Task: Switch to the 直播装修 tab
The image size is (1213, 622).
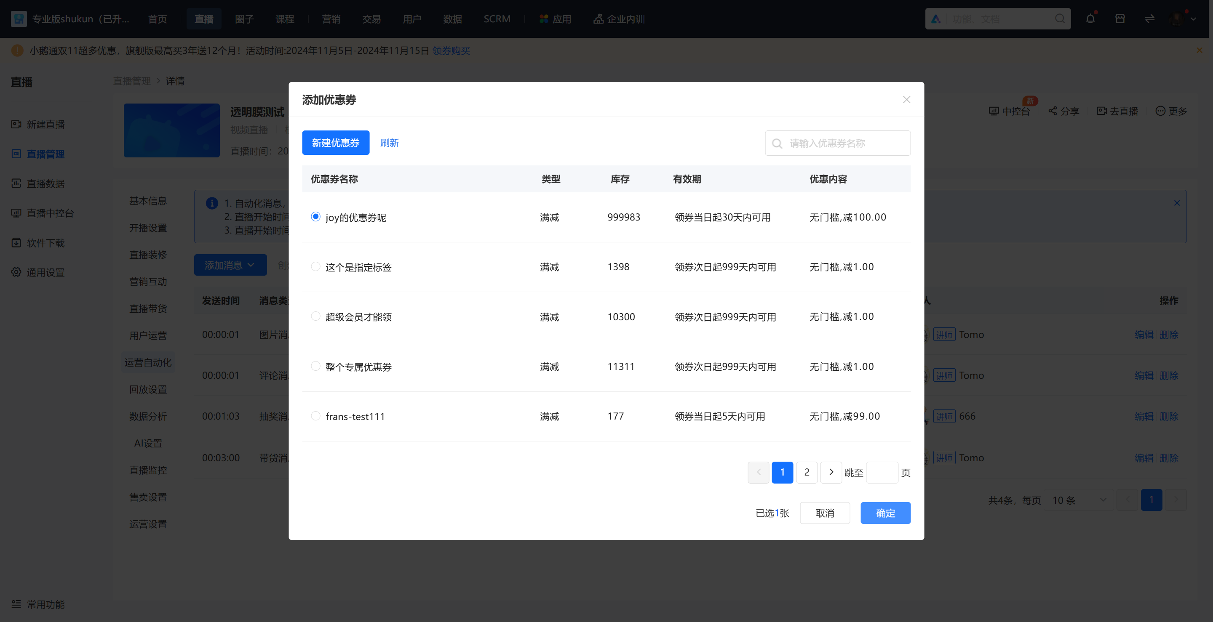Action: (148, 255)
